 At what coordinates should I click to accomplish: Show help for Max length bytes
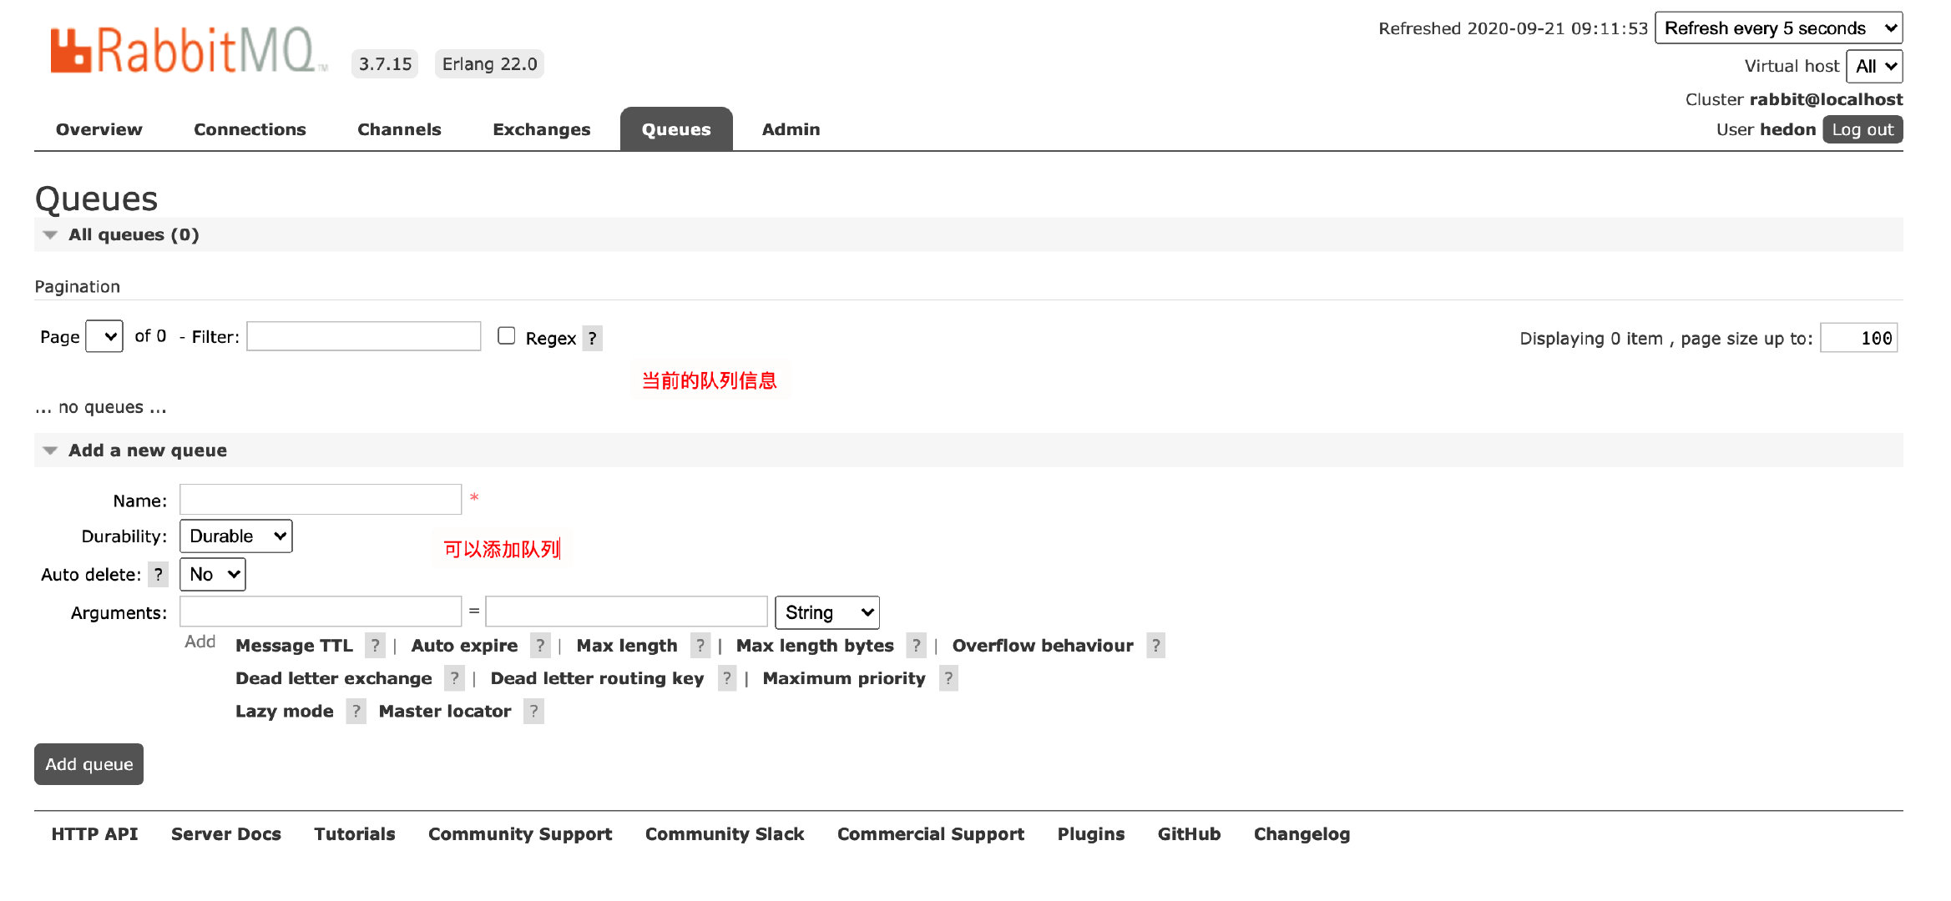point(916,646)
